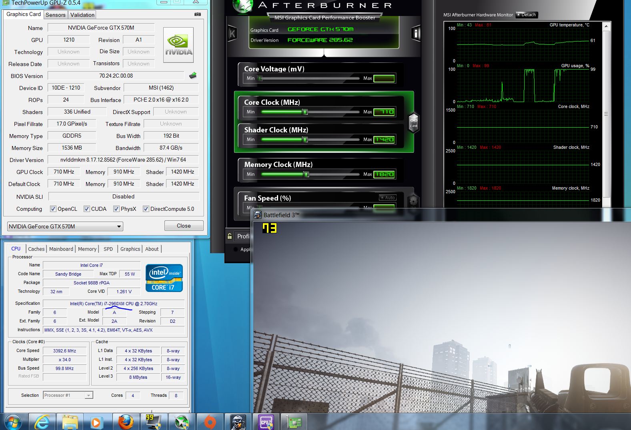Click the Core Voltage max value field
631x430 pixels.
(x=384, y=78)
